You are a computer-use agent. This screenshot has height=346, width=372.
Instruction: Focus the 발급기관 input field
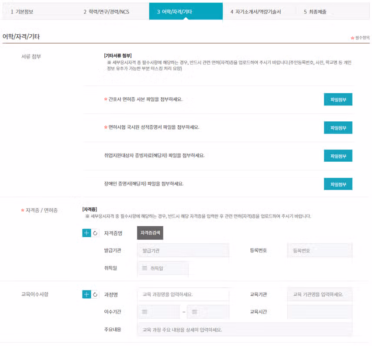183,250
